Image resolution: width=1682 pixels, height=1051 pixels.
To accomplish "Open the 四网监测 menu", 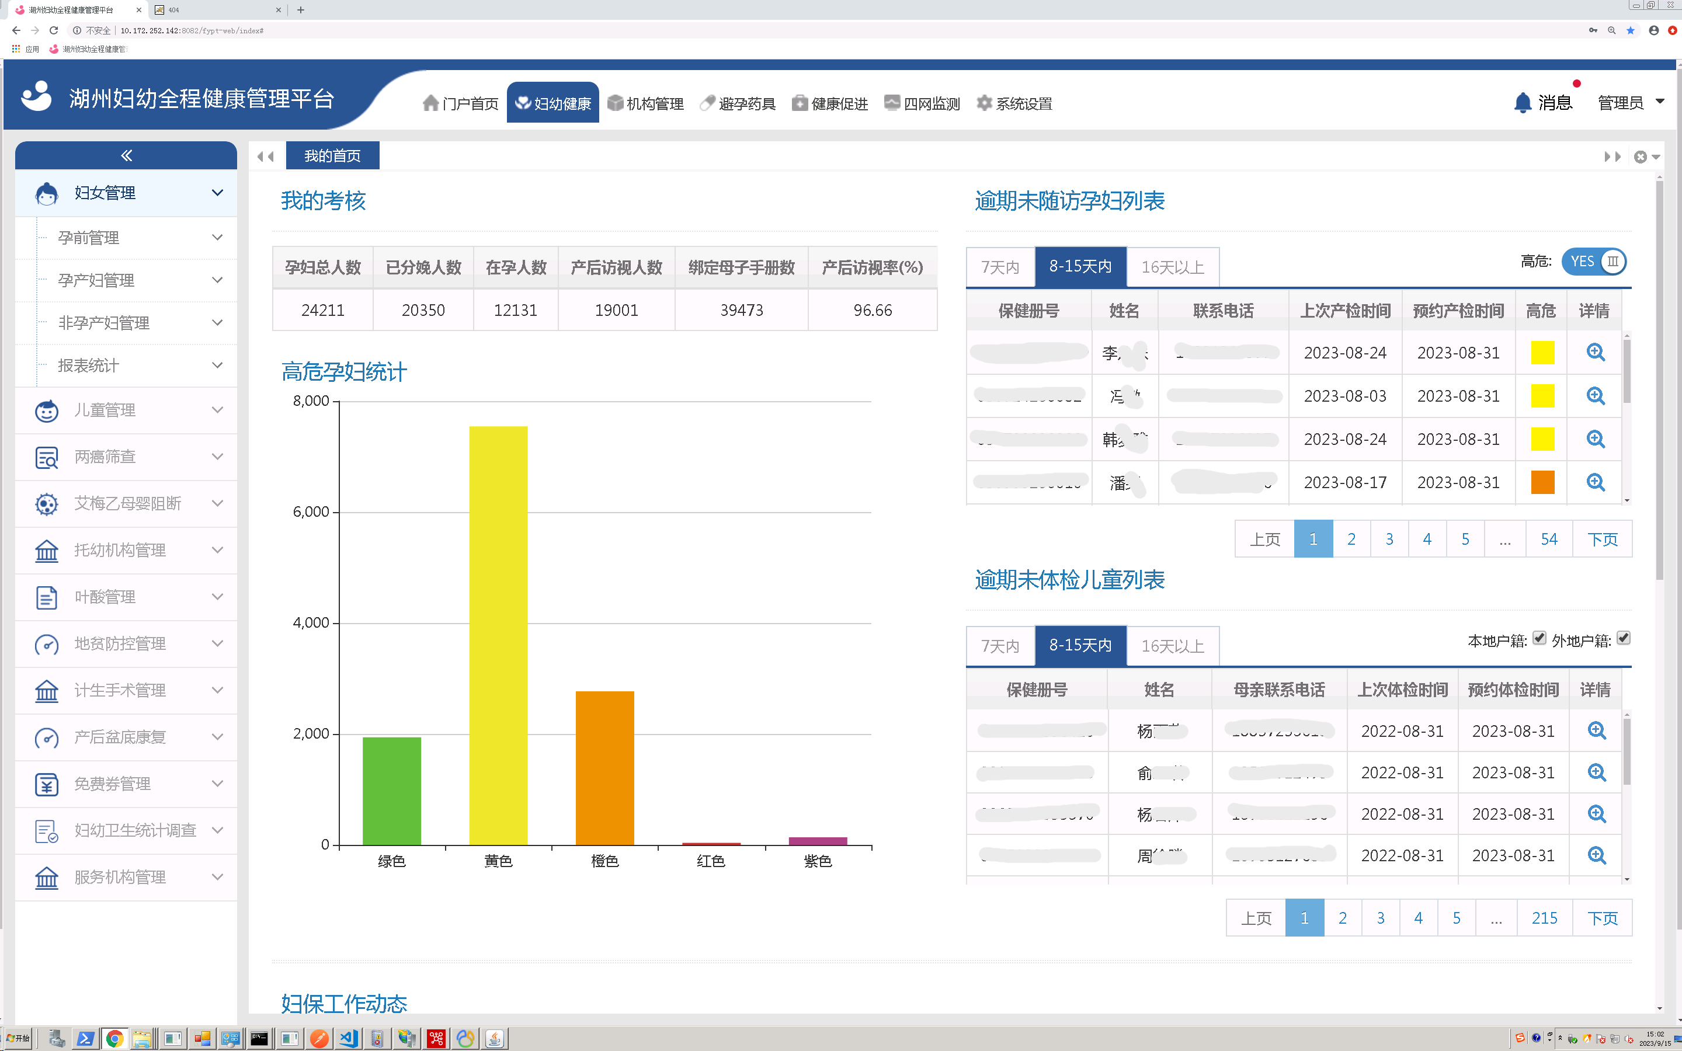I will pyautogui.click(x=922, y=103).
